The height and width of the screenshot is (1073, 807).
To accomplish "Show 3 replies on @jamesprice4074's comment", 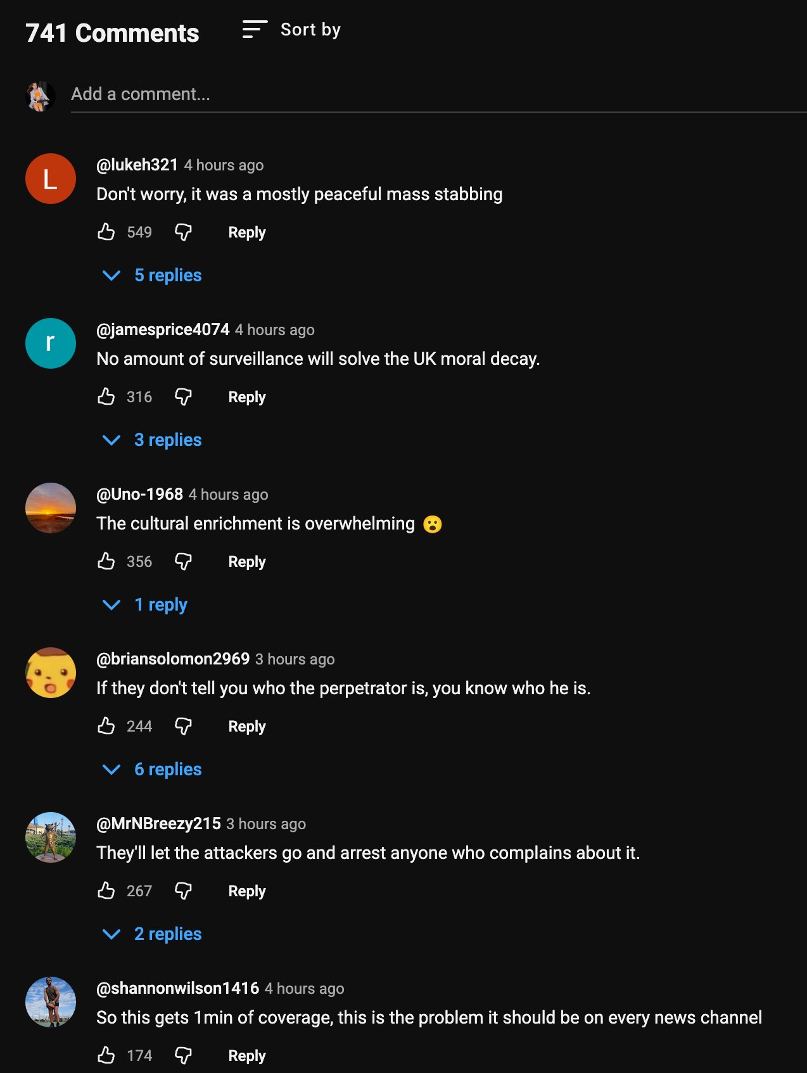I will (x=167, y=440).
